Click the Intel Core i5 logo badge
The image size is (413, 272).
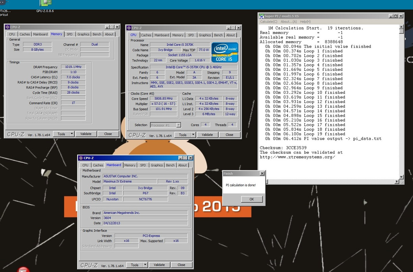tap(225, 52)
